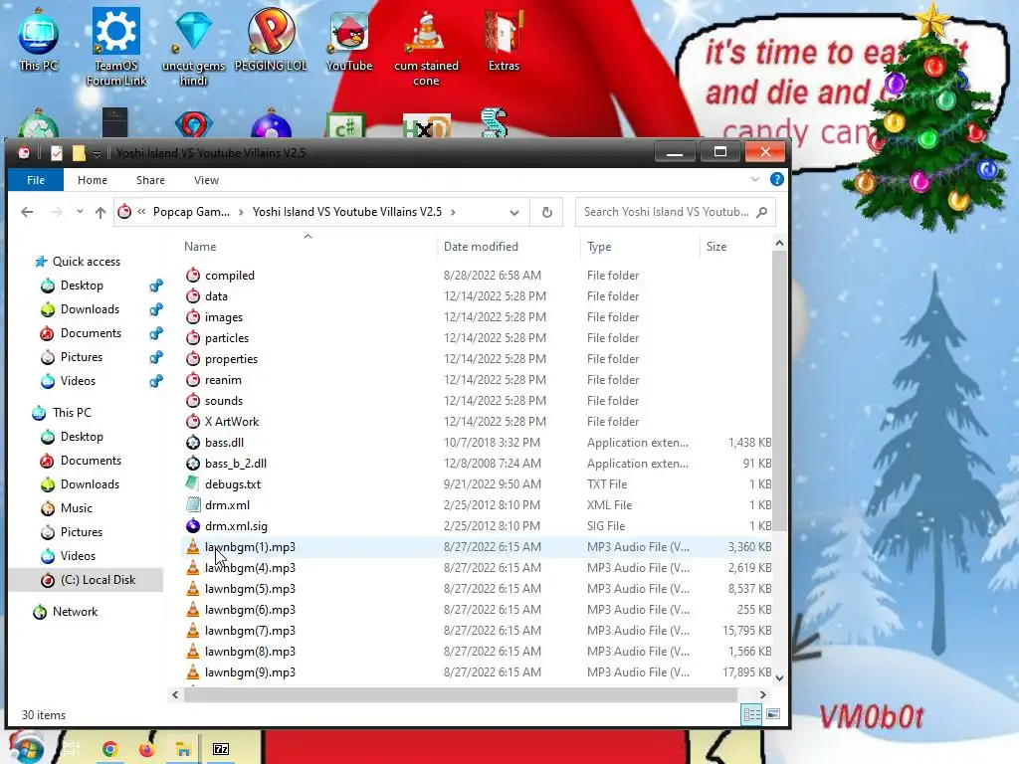This screenshot has width=1019, height=764.
Task: Select lawnbgm(1).mp3 file
Action: (250, 547)
